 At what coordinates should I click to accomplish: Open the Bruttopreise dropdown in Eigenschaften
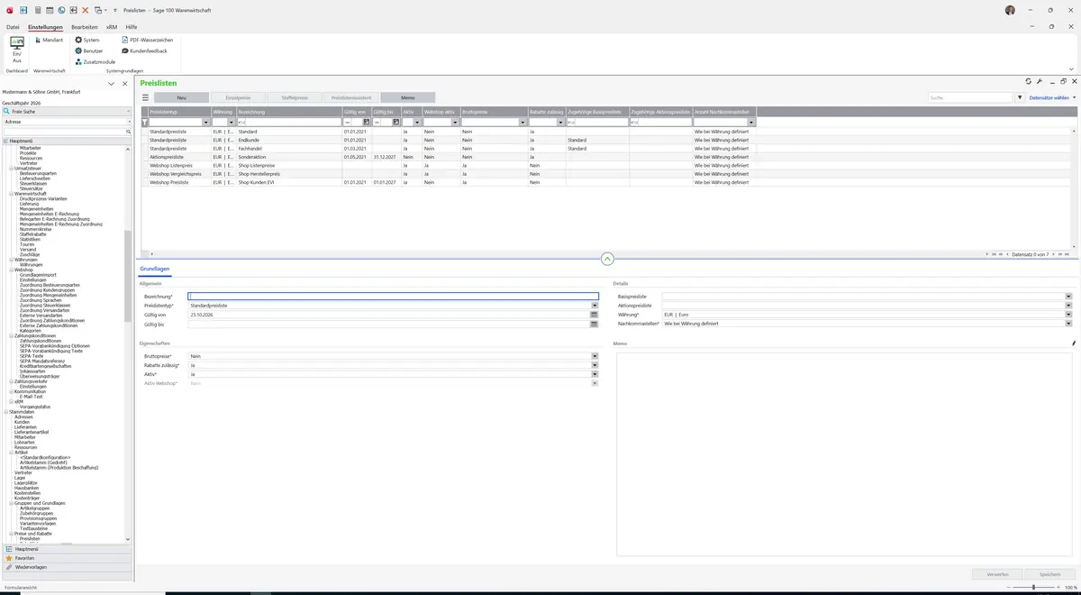point(595,356)
